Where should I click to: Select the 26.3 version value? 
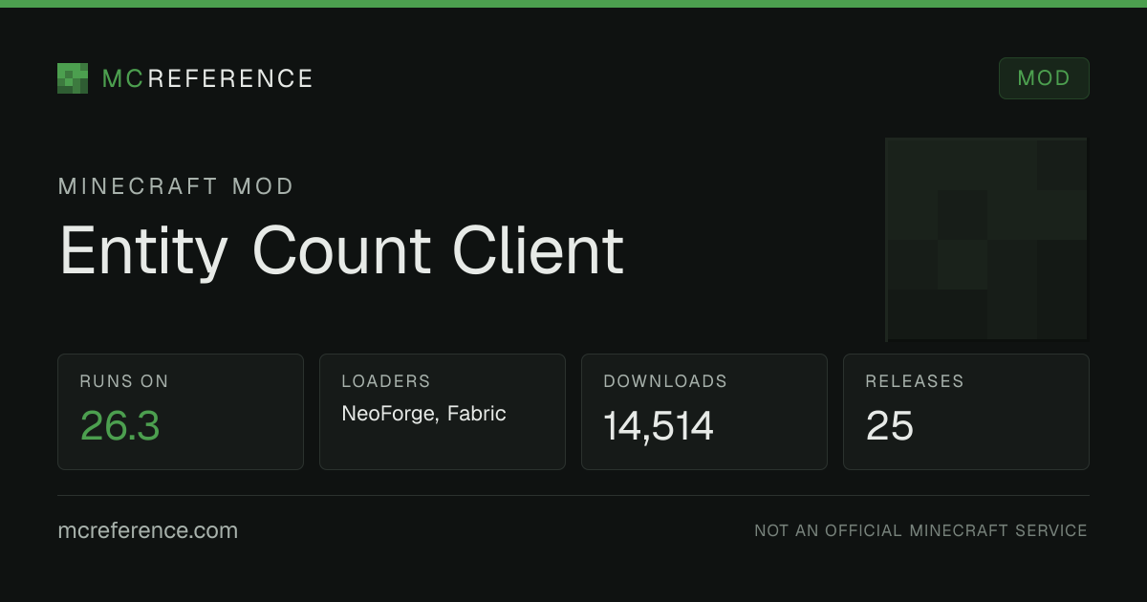(119, 425)
